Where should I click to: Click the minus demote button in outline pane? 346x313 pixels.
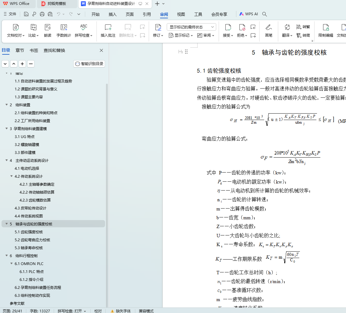pos(31,64)
